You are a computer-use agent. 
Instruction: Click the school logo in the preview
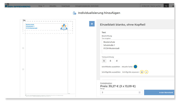pyautogui.click(x=64, y=27)
